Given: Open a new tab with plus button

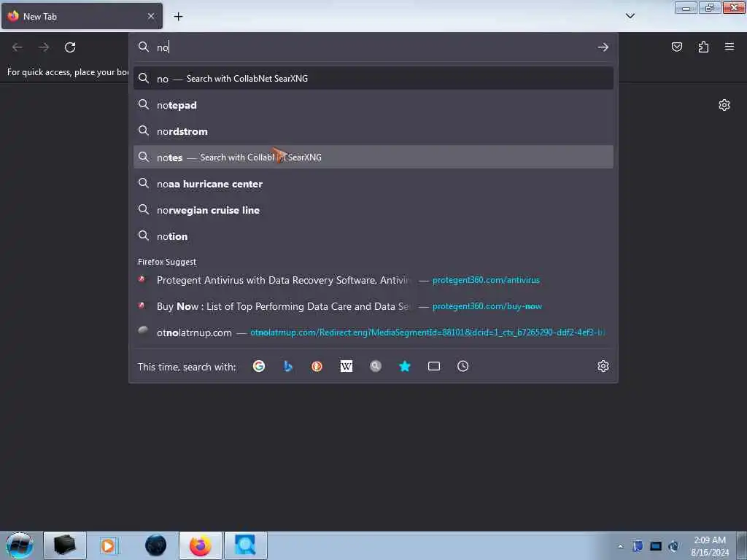Looking at the screenshot, I should [178, 17].
